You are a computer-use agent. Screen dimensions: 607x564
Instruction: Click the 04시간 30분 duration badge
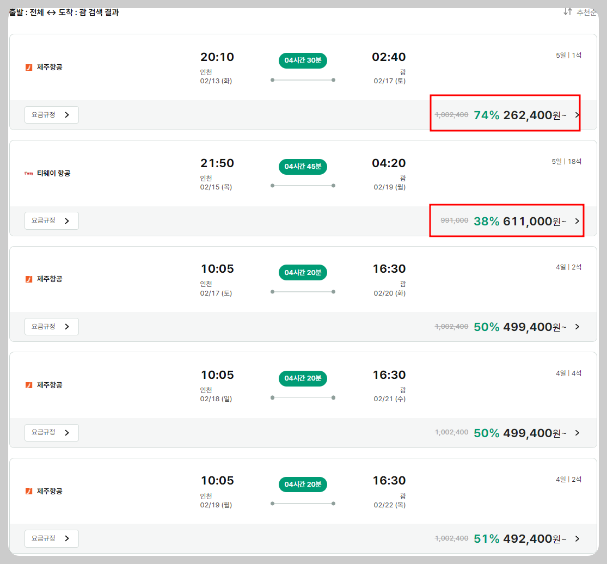tap(303, 60)
